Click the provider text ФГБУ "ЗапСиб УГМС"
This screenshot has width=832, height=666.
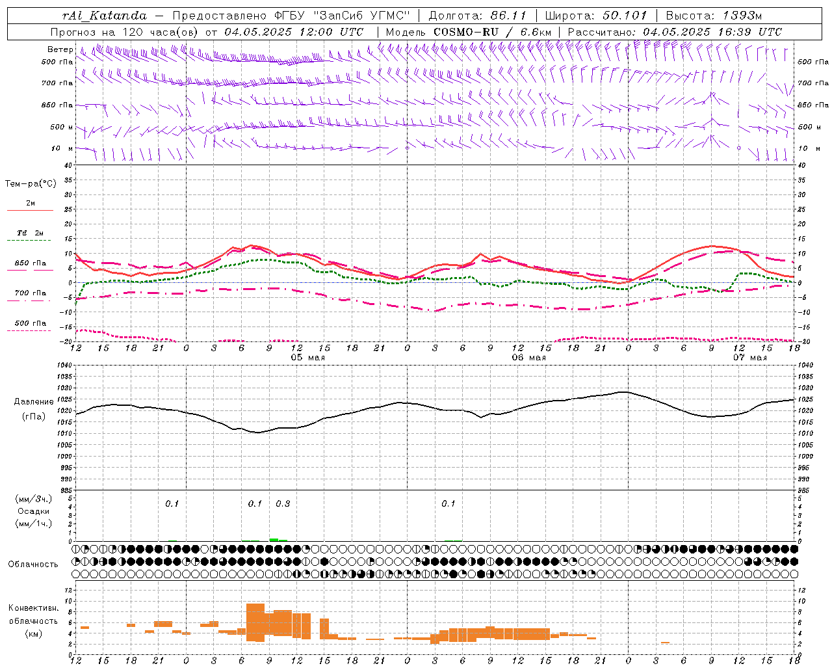coord(343,16)
